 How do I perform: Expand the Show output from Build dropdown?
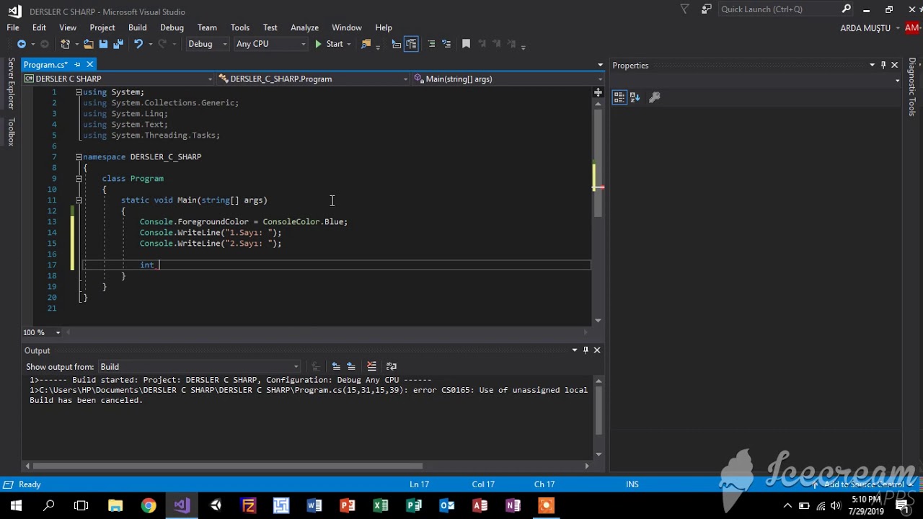[199, 367]
